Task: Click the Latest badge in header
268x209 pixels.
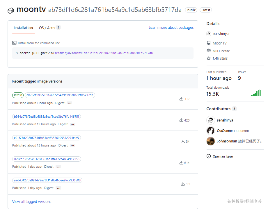Action: click(206, 10)
